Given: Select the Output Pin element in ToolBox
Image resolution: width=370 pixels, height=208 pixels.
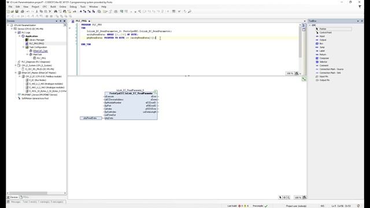Looking at the screenshot, I should point(324,80).
